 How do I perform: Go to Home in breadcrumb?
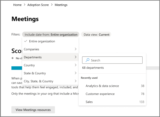coord(17,5)
